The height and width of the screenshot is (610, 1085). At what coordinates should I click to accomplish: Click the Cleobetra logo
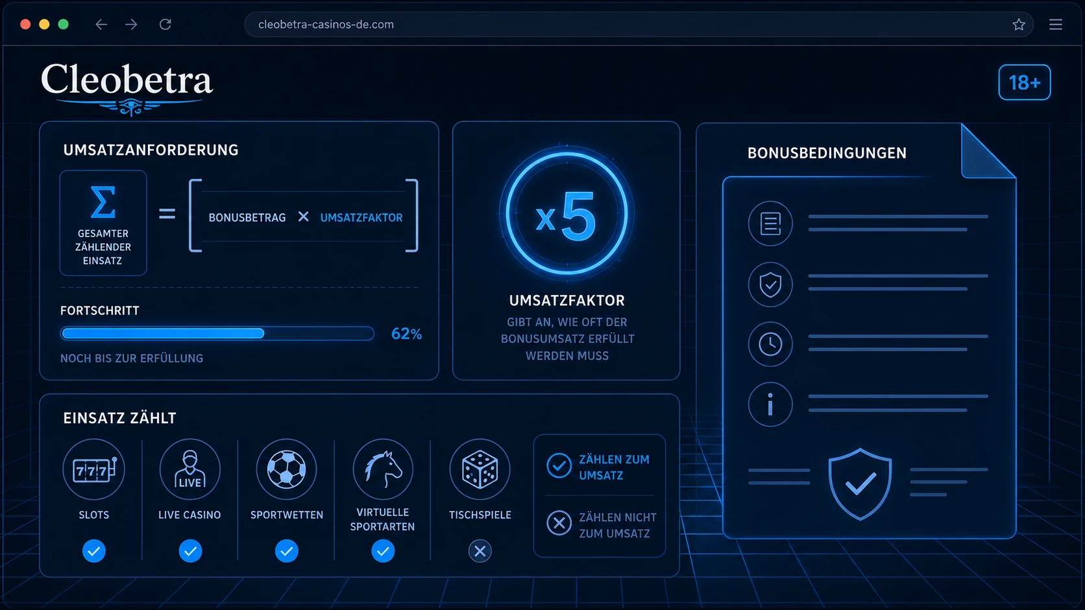click(x=127, y=87)
